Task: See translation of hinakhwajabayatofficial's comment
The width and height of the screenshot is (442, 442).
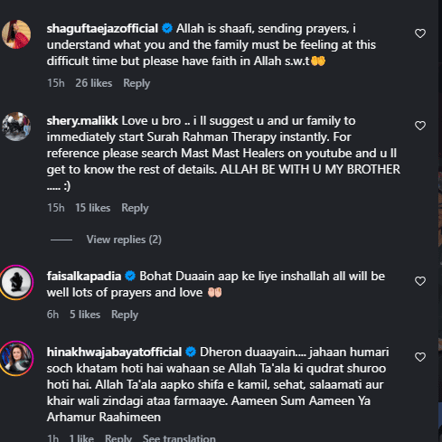Action: point(179,437)
